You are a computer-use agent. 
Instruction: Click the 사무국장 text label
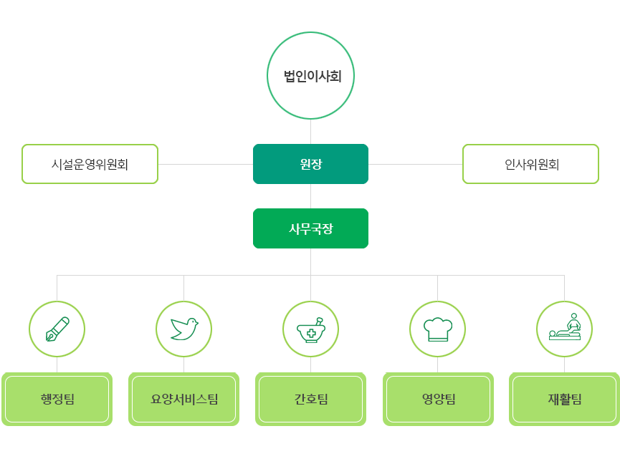coord(311,228)
